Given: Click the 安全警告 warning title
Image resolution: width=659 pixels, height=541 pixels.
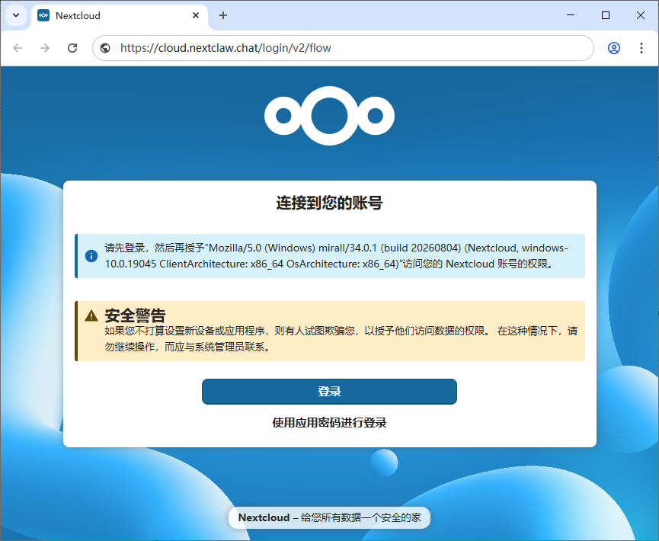Looking at the screenshot, I should click(135, 315).
